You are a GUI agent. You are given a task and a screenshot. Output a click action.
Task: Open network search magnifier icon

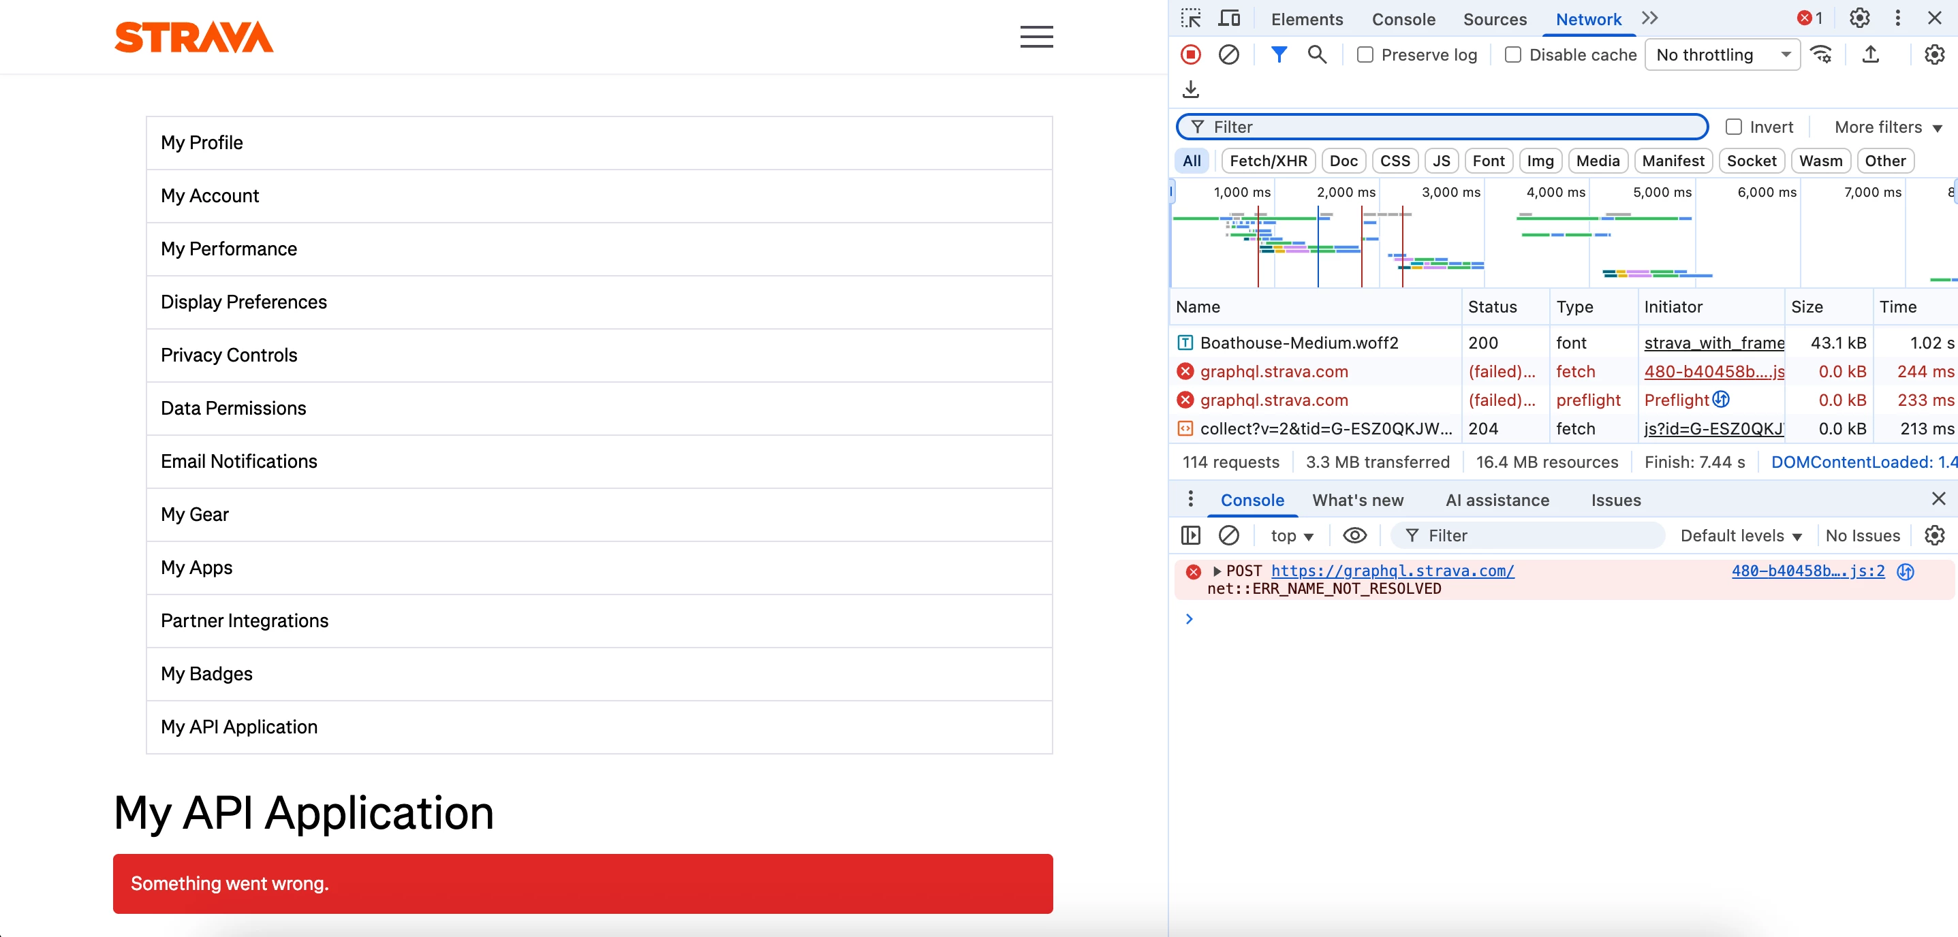[x=1316, y=54]
